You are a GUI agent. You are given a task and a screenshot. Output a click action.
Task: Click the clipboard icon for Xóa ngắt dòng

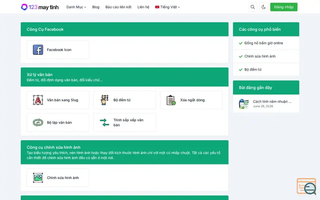171,100
